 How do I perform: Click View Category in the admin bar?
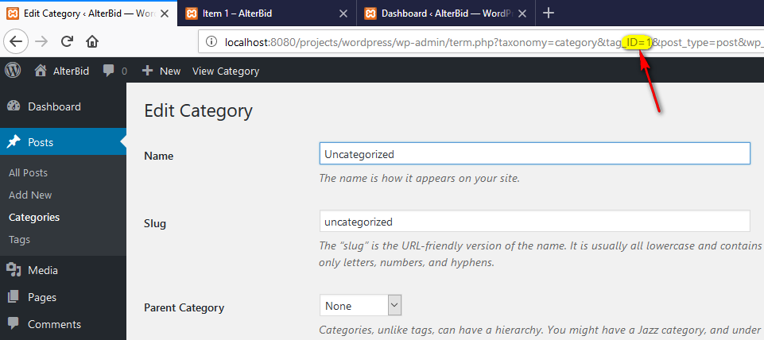[x=226, y=71]
